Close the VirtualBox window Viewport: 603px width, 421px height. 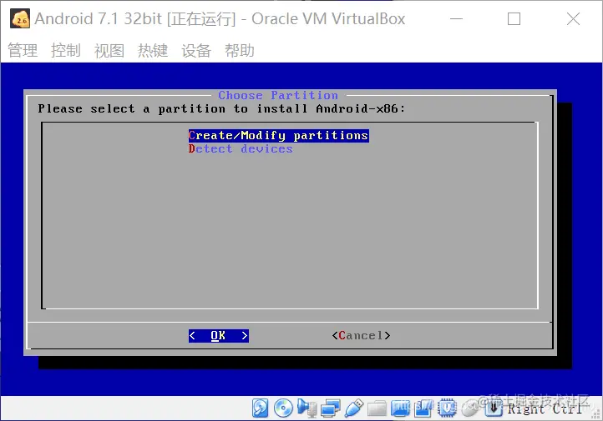coord(573,19)
